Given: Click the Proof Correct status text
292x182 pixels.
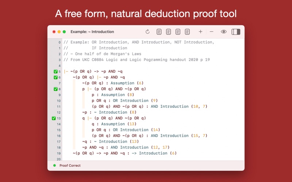Looking at the screenshot, I should pos(70,166).
